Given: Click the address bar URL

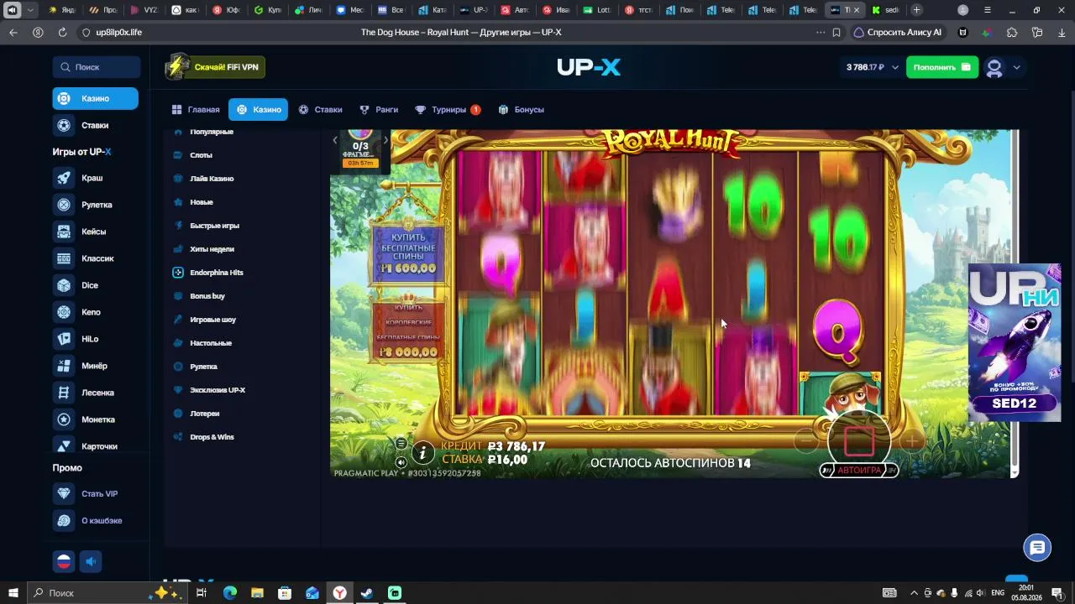Looking at the screenshot, I should pyautogui.click(x=118, y=33).
